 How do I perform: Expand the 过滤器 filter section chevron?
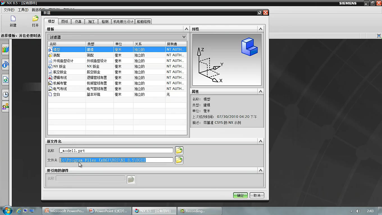click(x=184, y=37)
